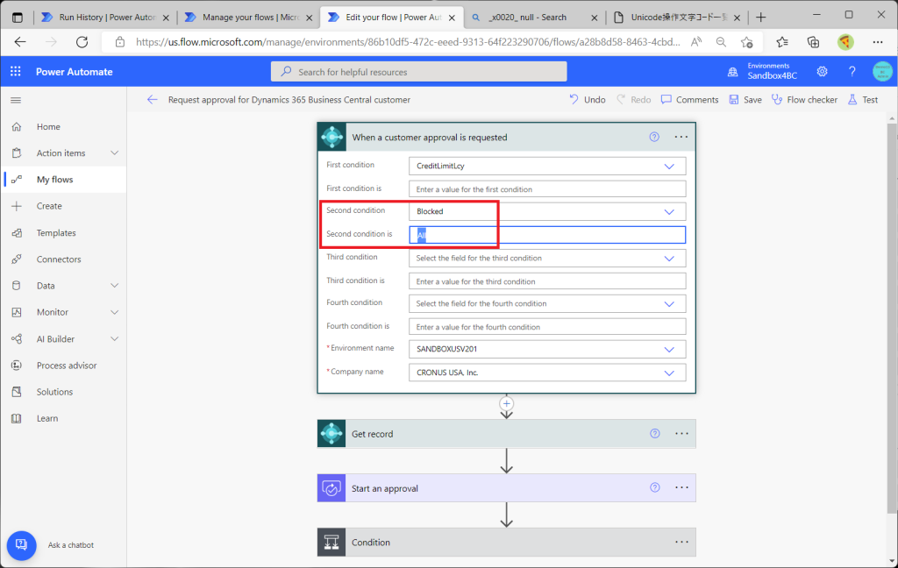Click the Templates icon in sidebar

tap(17, 232)
